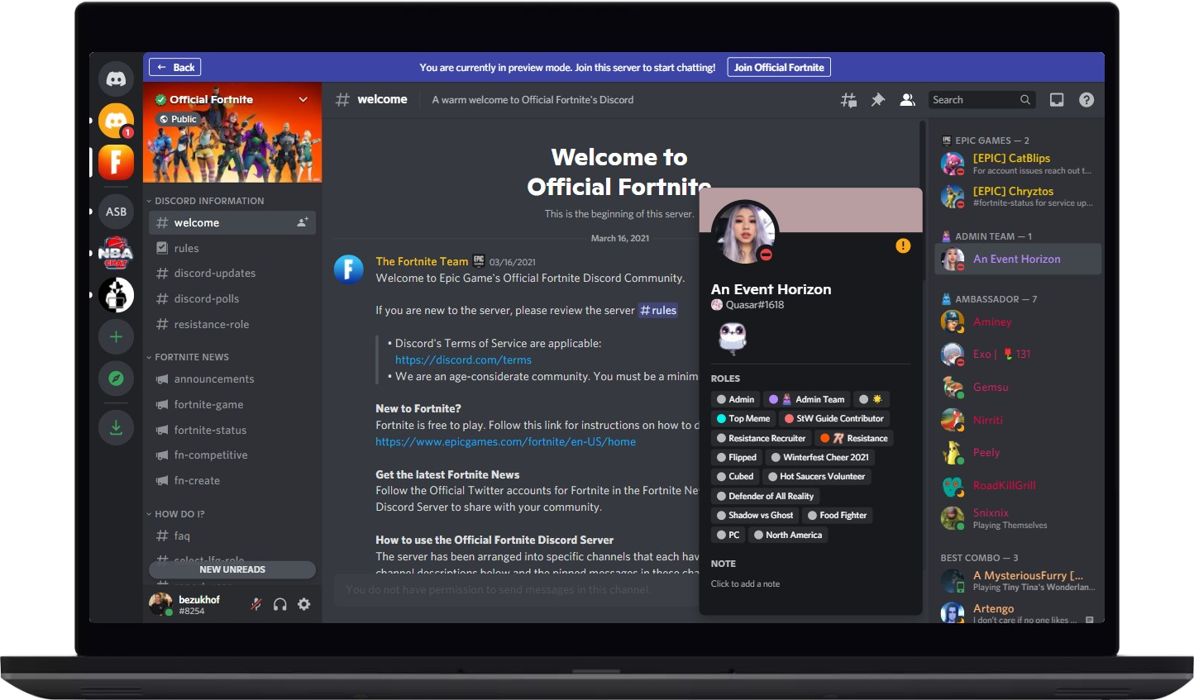Follow the #rules channel mention link
The height and width of the screenshot is (700, 1194).
[x=658, y=311]
